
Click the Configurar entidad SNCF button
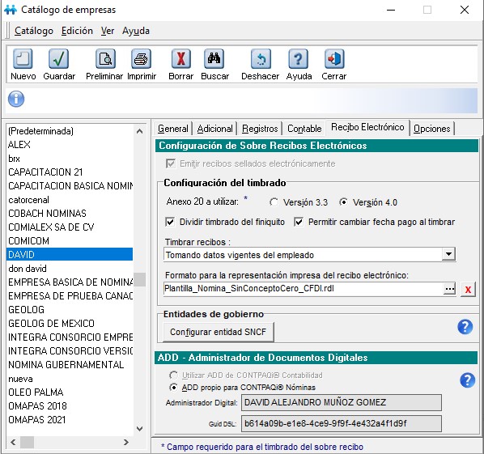219,332
